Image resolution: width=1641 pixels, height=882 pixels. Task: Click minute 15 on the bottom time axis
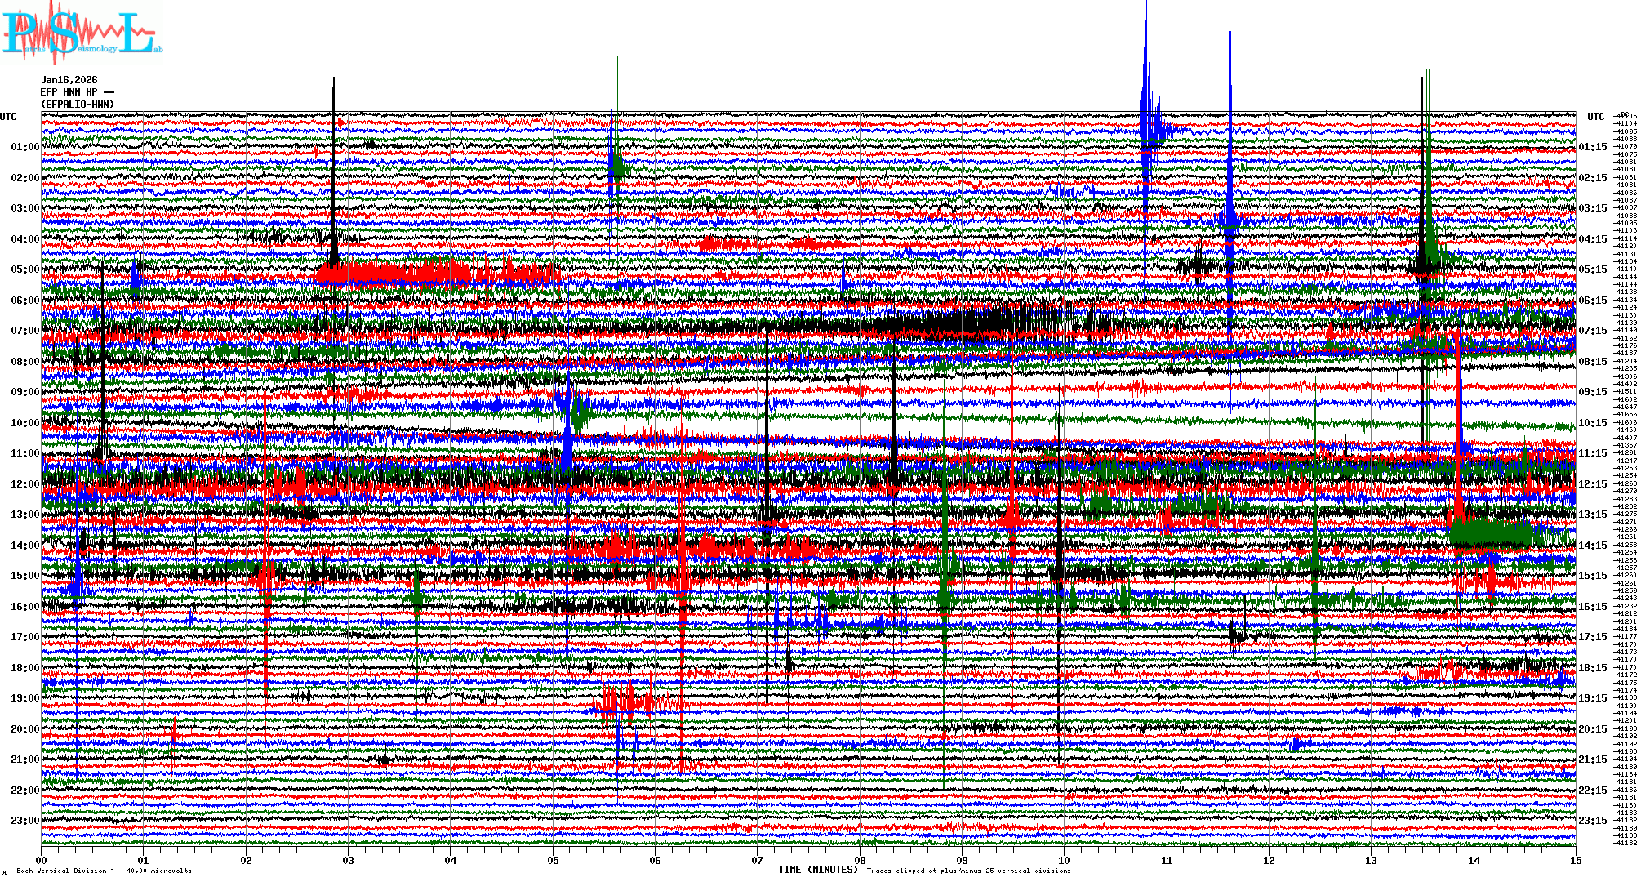[x=1575, y=860]
